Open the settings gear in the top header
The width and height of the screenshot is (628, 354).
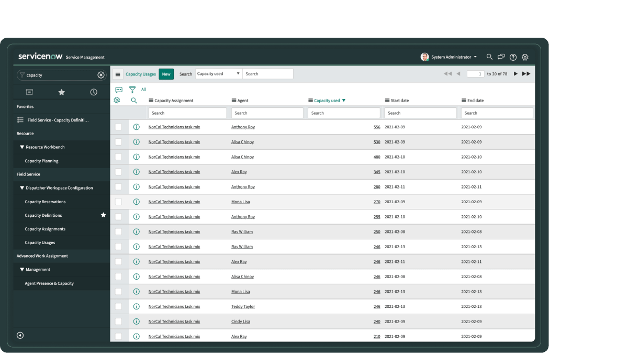click(525, 57)
